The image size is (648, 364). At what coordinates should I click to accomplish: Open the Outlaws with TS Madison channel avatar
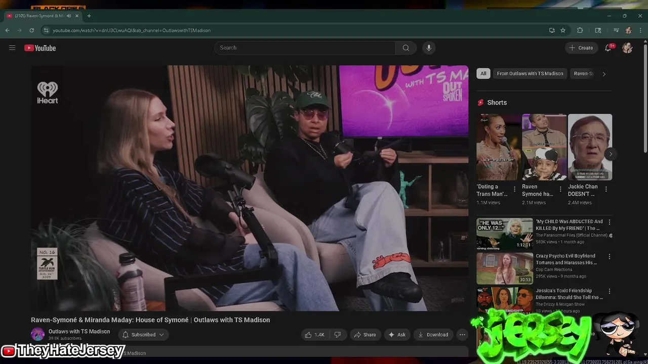click(x=37, y=334)
